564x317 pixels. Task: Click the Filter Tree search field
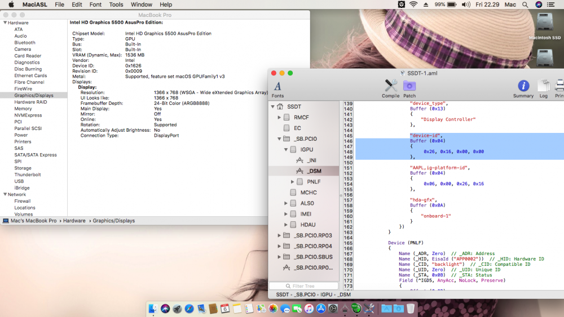click(303, 286)
